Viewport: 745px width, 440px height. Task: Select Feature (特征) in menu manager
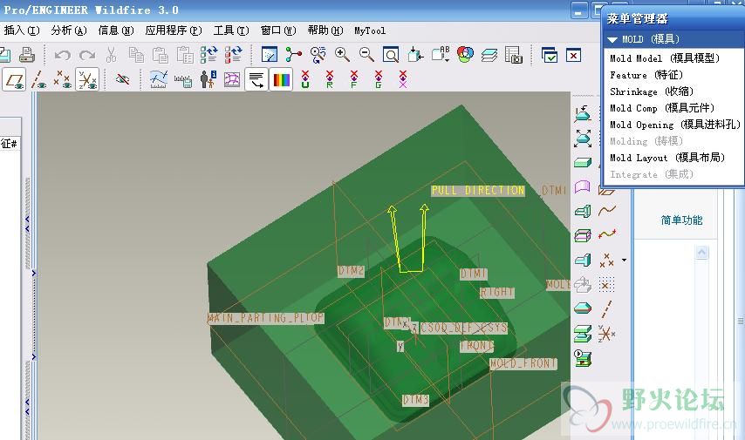646,75
